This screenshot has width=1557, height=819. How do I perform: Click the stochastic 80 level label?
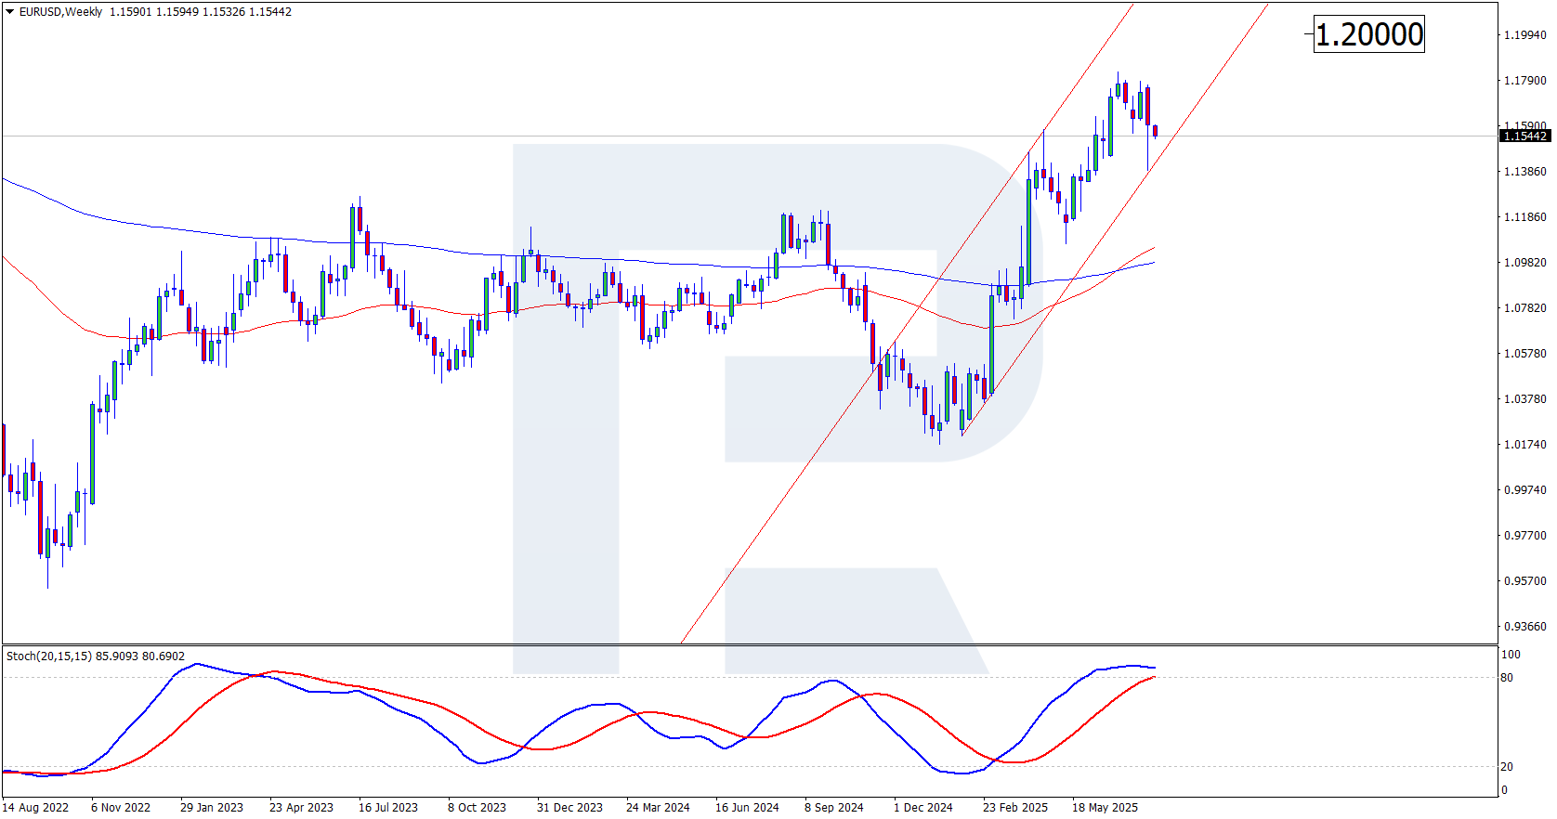point(1507,678)
